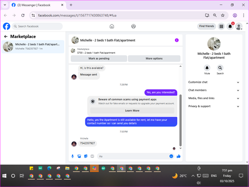Open the account profile picture menu
Screen dimensions: 249x187
[239, 26]
